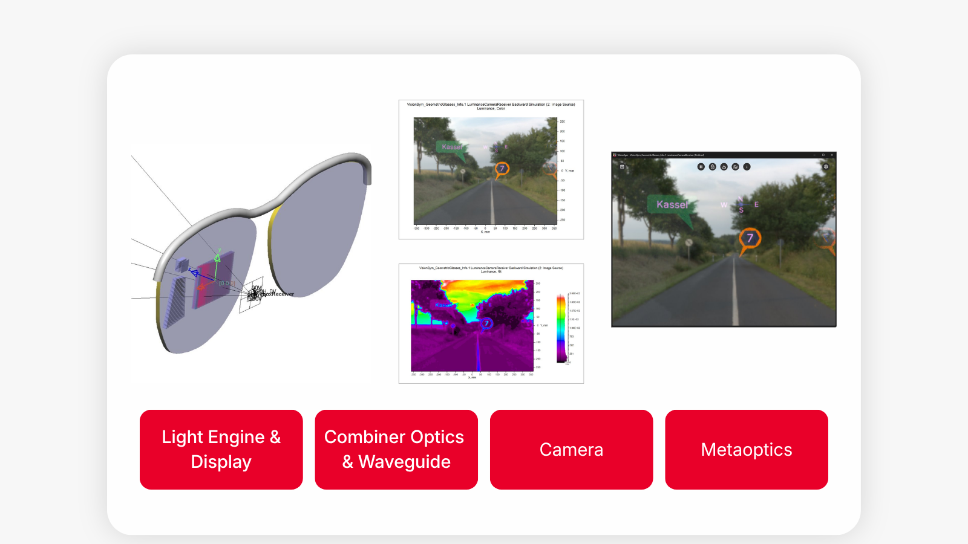
Task: Pause the simulation in VisionSym window
Action: (x=701, y=167)
